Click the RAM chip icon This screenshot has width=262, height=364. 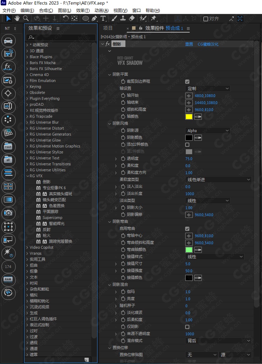8,279
